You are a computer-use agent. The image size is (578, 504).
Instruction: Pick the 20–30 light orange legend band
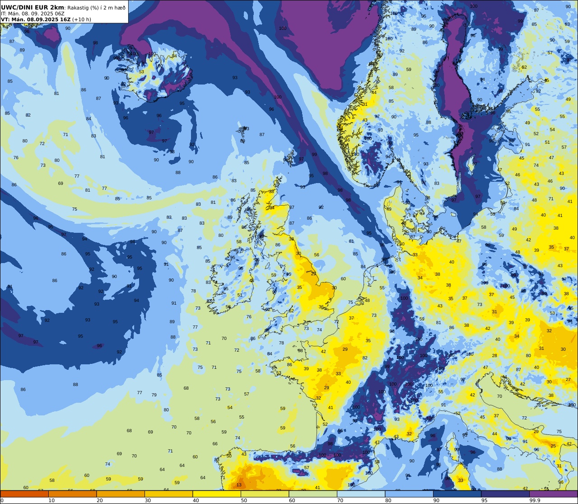click(121, 494)
